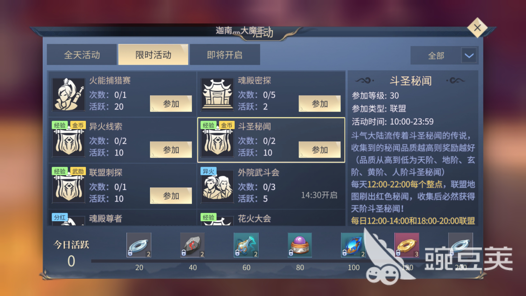The height and width of the screenshot is (296, 526).
Task: Open the 40 activity stone reward
Action: [192, 245]
